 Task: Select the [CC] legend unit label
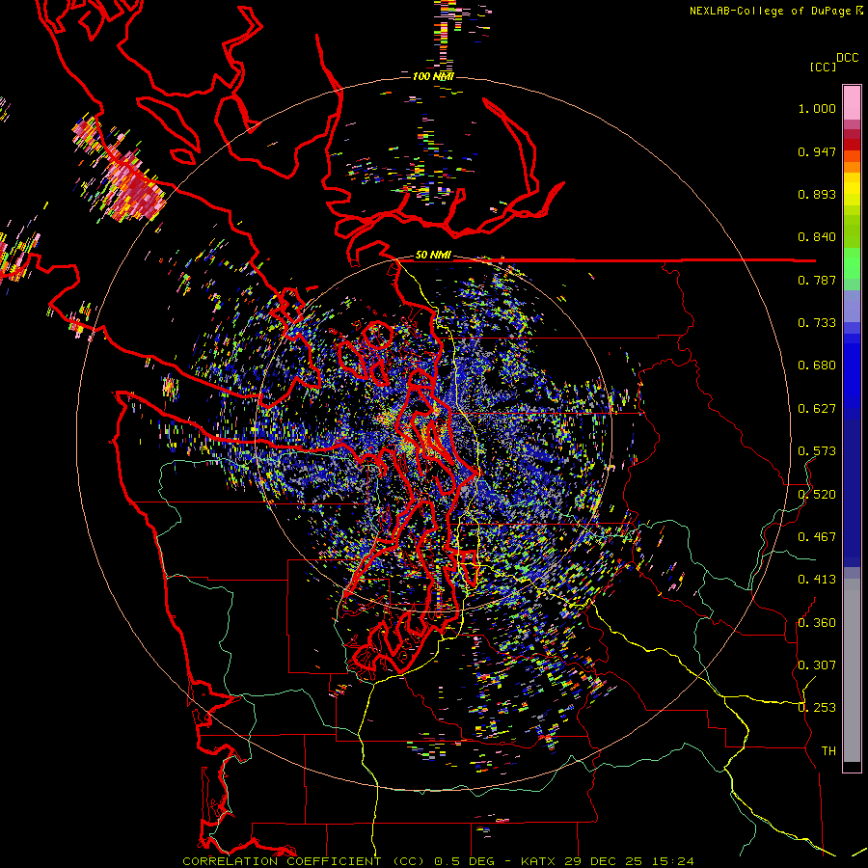[823, 67]
